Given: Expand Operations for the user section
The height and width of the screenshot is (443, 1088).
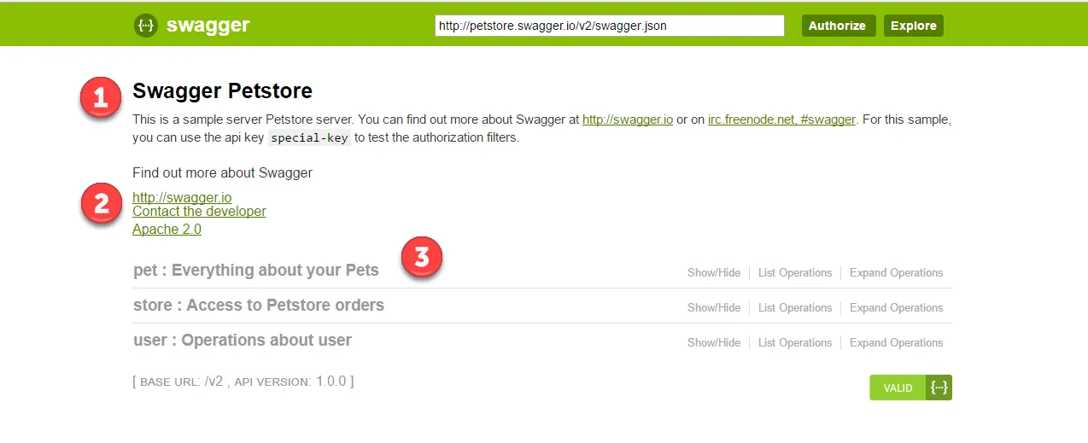Looking at the screenshot, I should click(896, 343).
